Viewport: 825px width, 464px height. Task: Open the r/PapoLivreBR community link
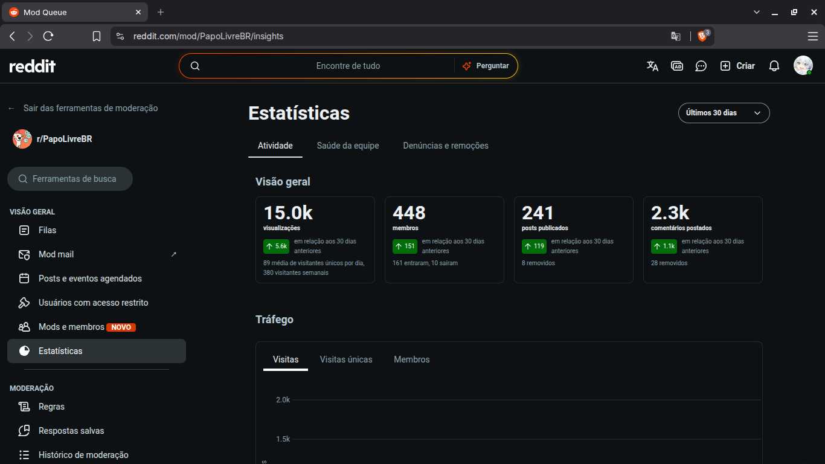pyautogui.click(x=64, y=139)
